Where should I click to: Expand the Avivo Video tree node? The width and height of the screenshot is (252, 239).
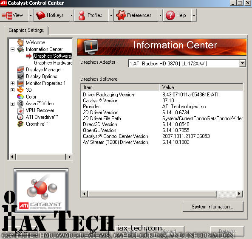tap(12, 104)
